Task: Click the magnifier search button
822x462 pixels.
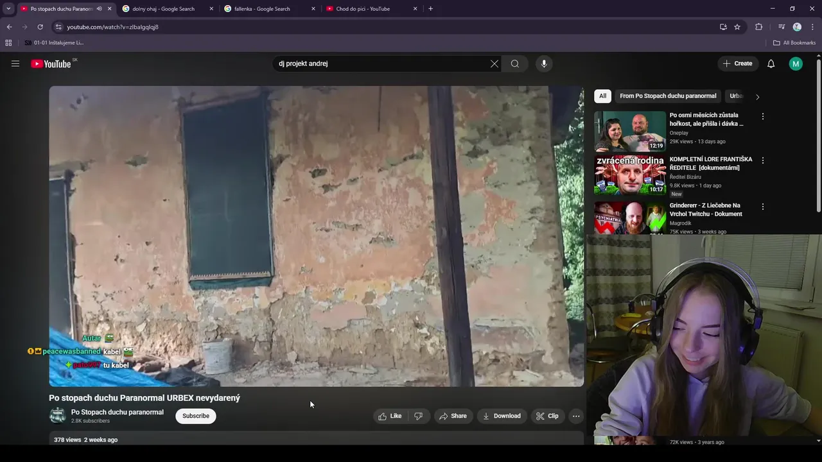Action: point(515,64)
